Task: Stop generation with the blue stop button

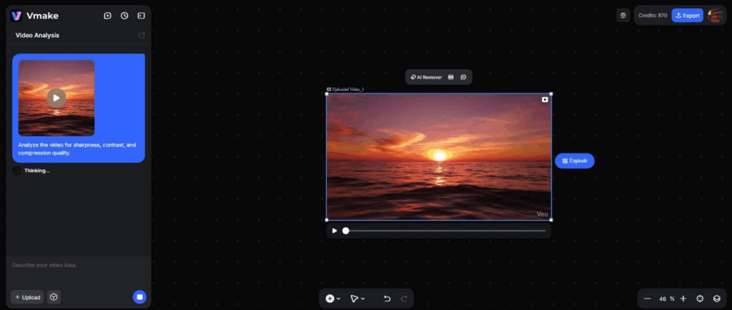Action: [139, 297]
